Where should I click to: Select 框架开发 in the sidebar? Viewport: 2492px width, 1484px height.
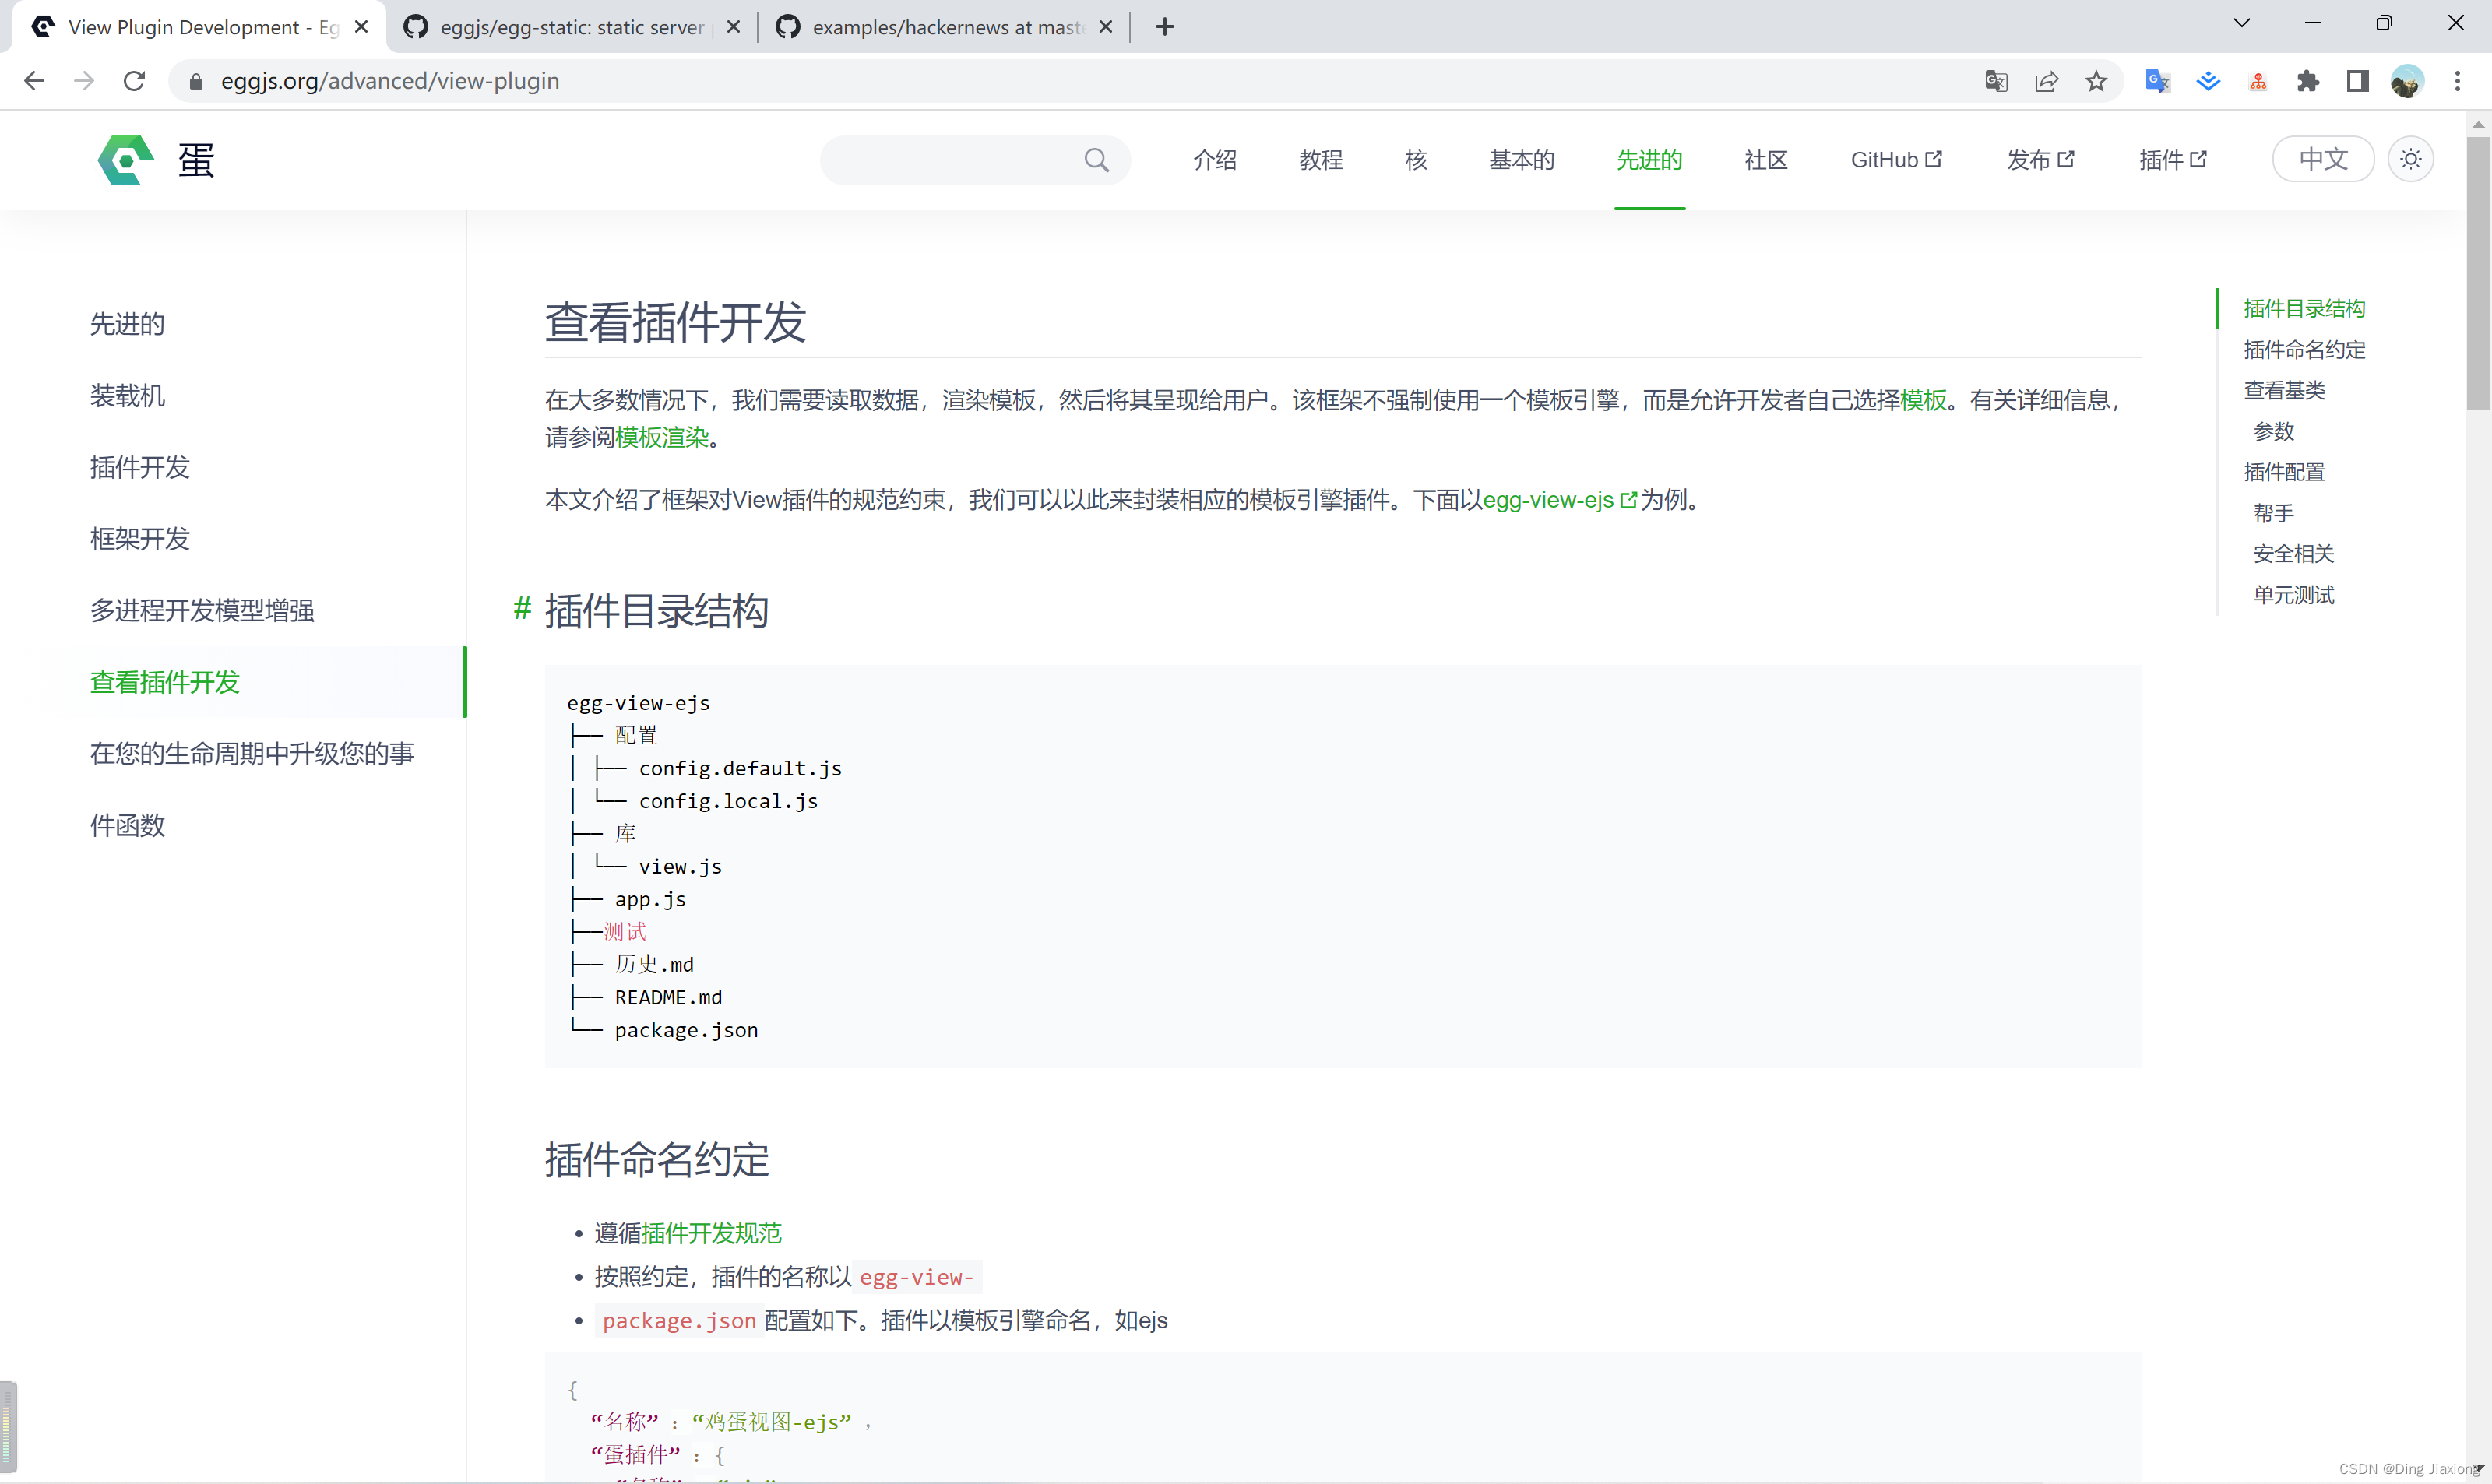pos(139,539)
